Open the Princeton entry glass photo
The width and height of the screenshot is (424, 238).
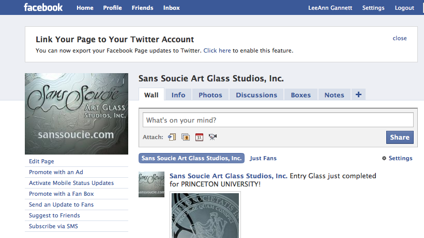coord(205,215)
